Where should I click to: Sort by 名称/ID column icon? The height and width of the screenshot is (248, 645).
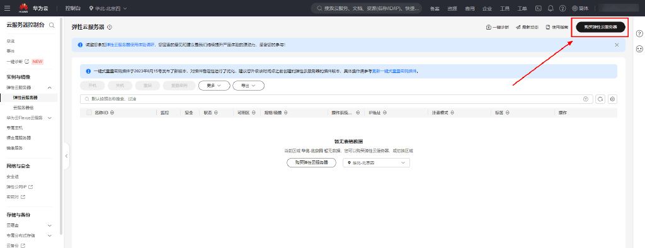click(x=112, y=113)
